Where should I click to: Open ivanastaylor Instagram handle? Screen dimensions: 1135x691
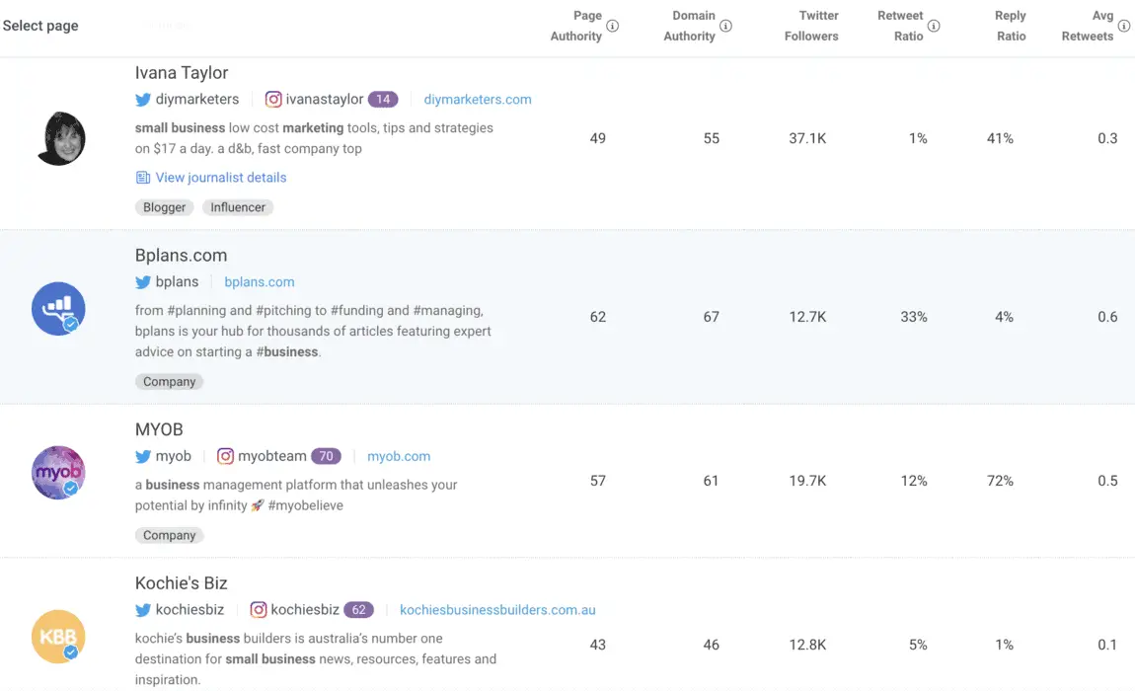point(325,100)
